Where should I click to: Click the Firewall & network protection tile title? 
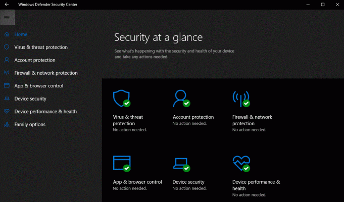252,120
